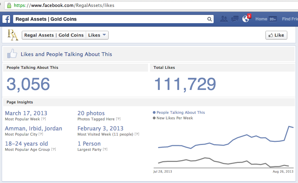Click the browser URL address bar
298x183 pixels.
coord(151,5)
